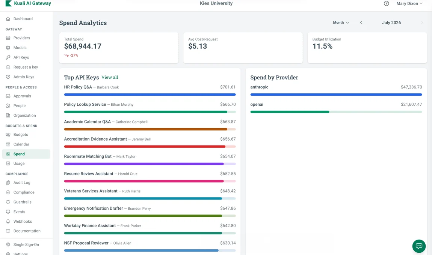Open Request a key page
Screen dimensions: 432x255
coord(26,67)
